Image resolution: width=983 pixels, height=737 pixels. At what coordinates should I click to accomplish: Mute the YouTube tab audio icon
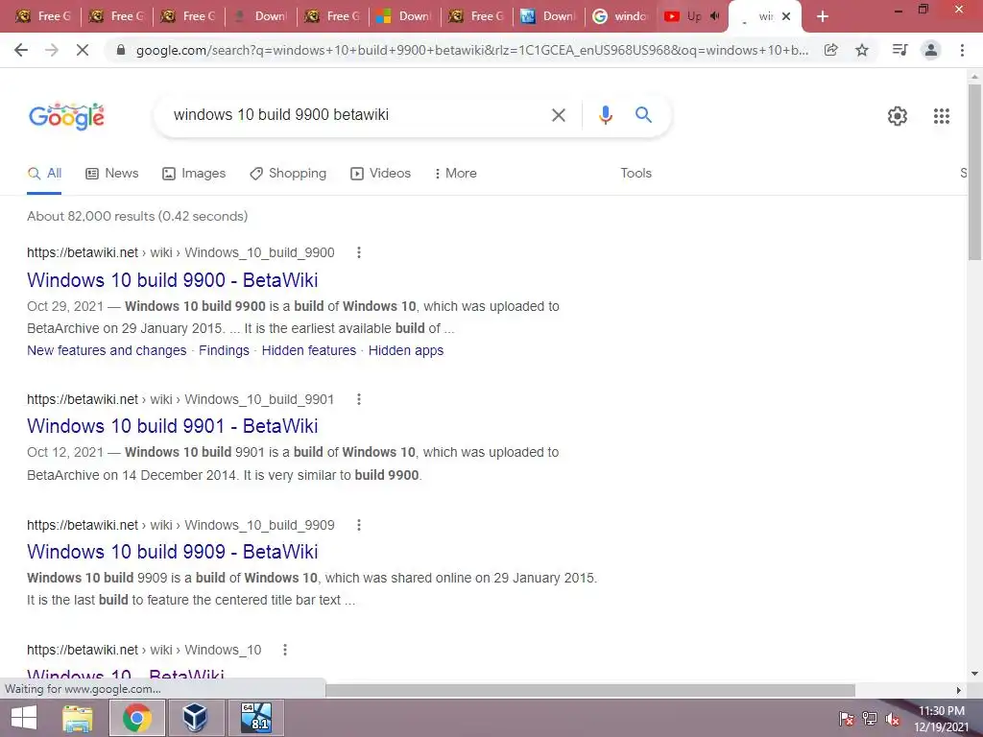click(714, 16)
